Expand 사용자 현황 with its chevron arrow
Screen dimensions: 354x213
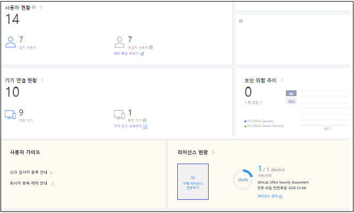[42, 7]
